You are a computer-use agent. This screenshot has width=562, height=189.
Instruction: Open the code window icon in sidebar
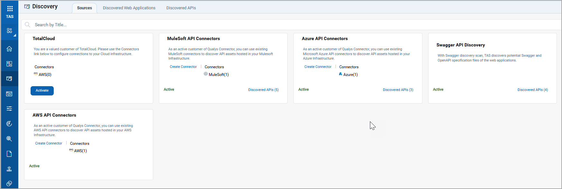pos(9,94)
